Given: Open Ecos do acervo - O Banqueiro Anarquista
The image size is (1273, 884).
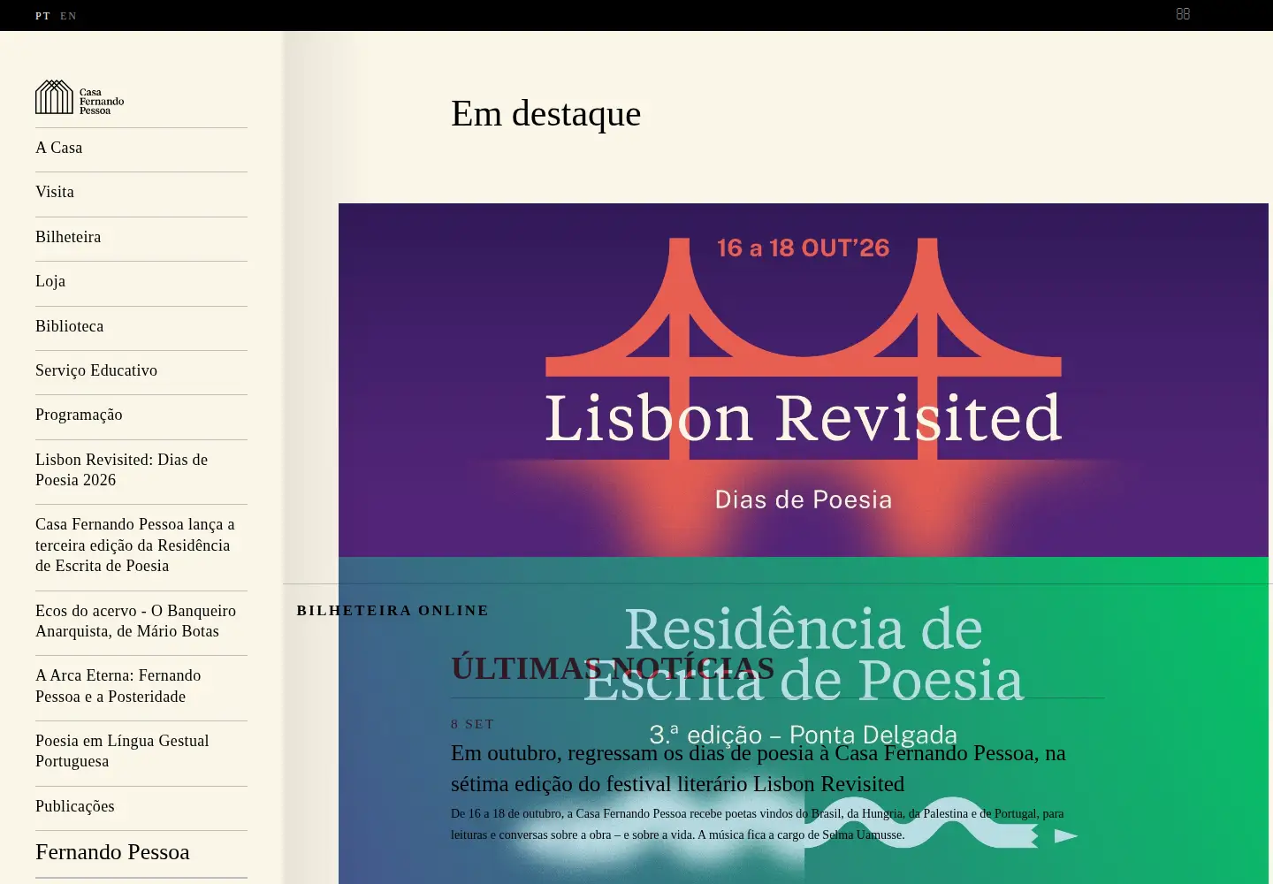Looking at the screenshot, I should point(136,621).
